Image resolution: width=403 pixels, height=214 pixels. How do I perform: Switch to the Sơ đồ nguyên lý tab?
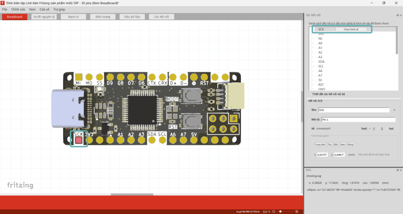tap(44, 17)
